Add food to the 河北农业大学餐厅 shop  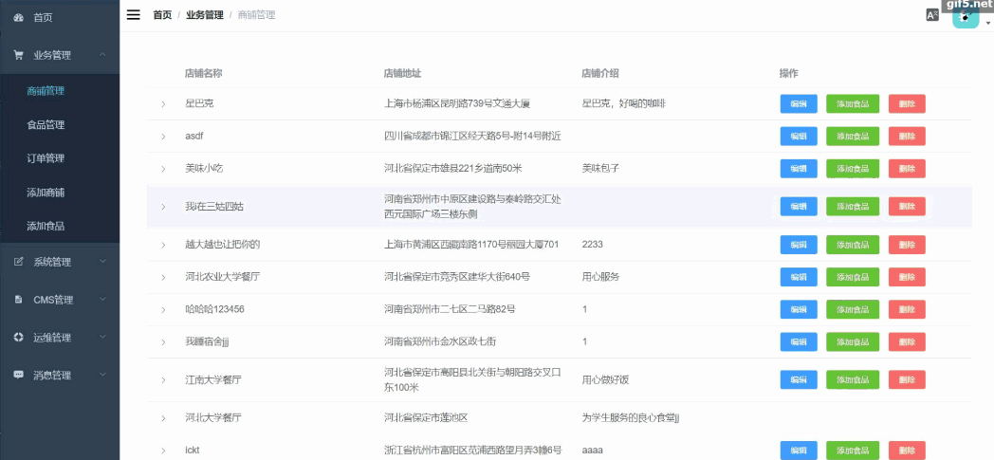pyautogui.click(x=853, y=277)
